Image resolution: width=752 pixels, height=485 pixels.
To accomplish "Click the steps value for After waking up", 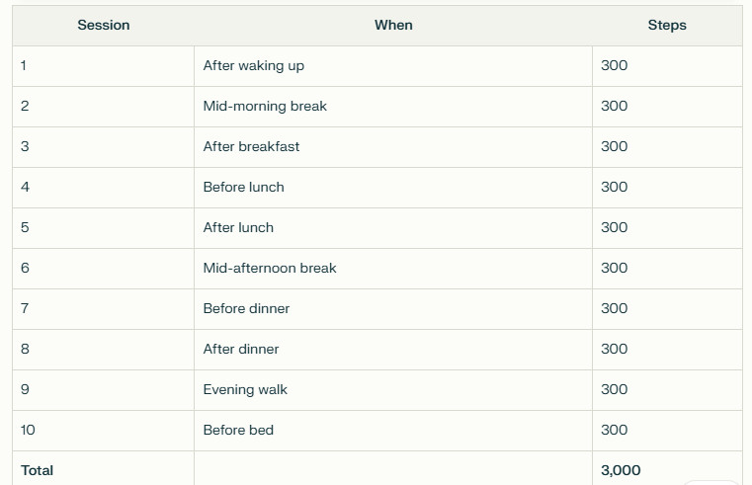I will click(667, 66).
